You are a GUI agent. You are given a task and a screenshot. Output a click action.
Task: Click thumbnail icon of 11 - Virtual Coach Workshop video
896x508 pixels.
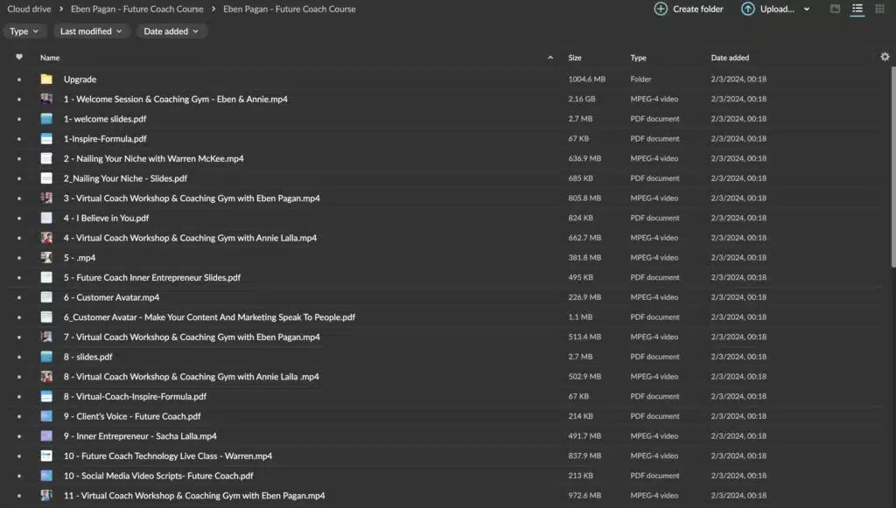click(x=46, y=496)
